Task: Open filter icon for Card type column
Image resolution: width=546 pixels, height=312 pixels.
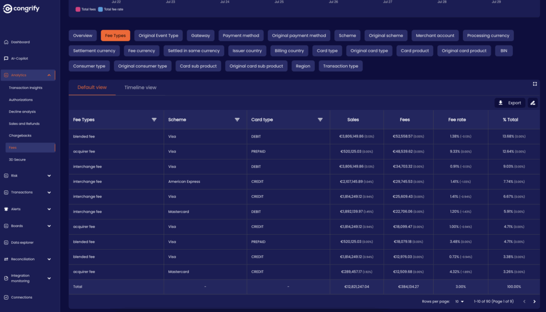Action: click(x=320, y=120)
